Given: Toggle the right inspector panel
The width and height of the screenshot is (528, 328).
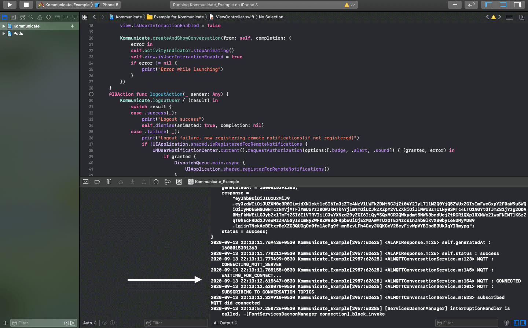Looking at the screenshot, I should pyautogui.click(x=517, y=5).
